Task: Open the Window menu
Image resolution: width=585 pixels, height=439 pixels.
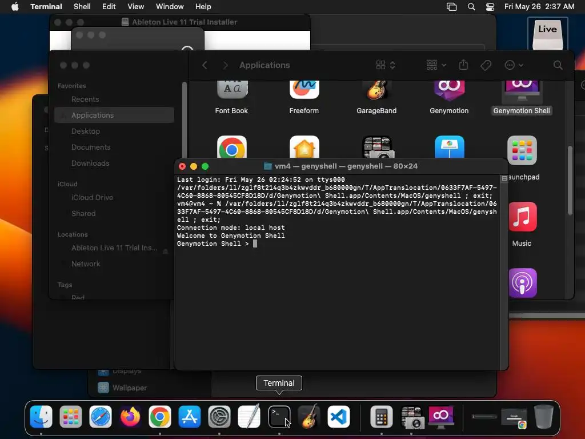Action: pyautogui.click(x=170, y=7)
